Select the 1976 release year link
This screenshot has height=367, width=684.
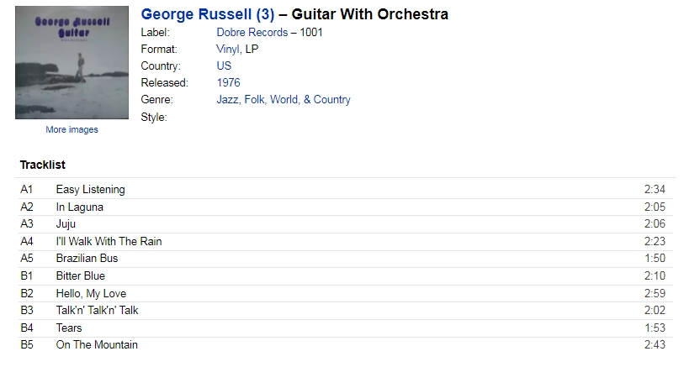[x=228, y=82]
